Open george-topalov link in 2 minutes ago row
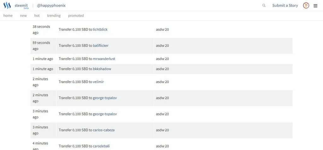Viewport: 323px width, 150px height. click(105, 98)
